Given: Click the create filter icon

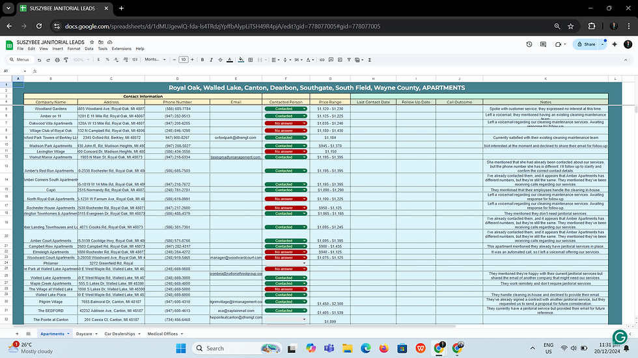Looking at the screenshot, I should 349,60.
